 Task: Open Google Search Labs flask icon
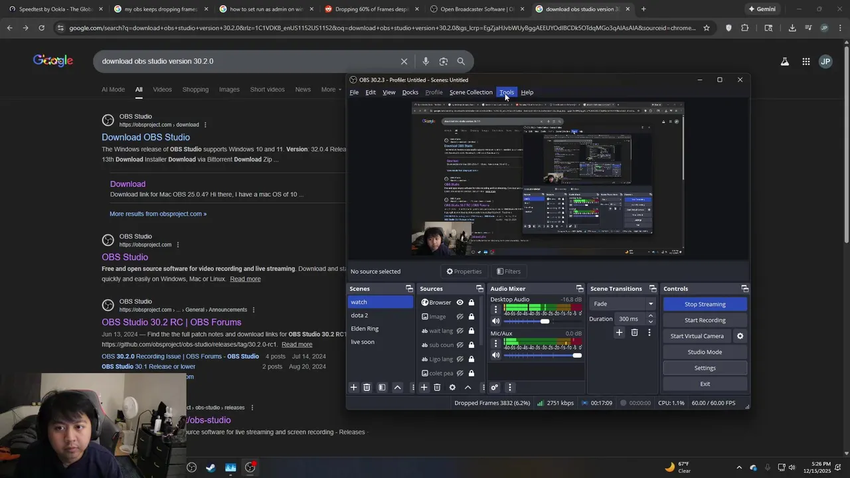[784, 61]
